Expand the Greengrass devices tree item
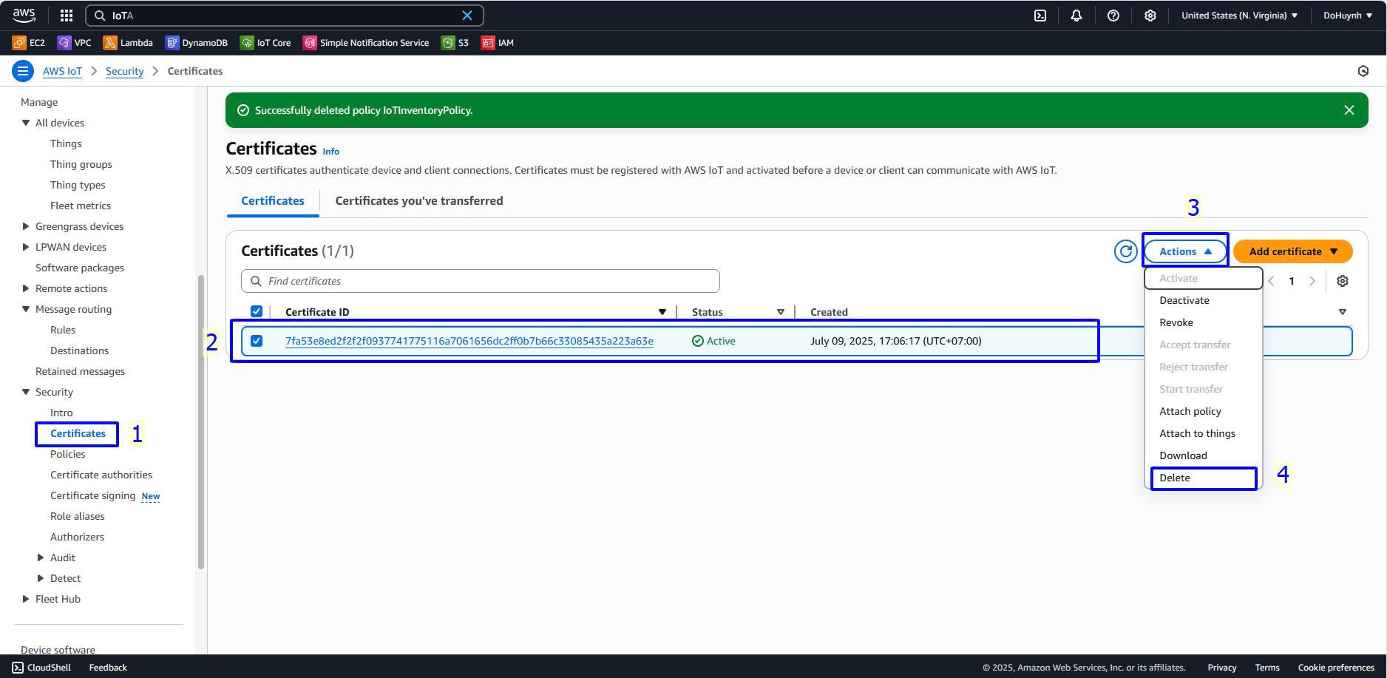 (26, 226)
